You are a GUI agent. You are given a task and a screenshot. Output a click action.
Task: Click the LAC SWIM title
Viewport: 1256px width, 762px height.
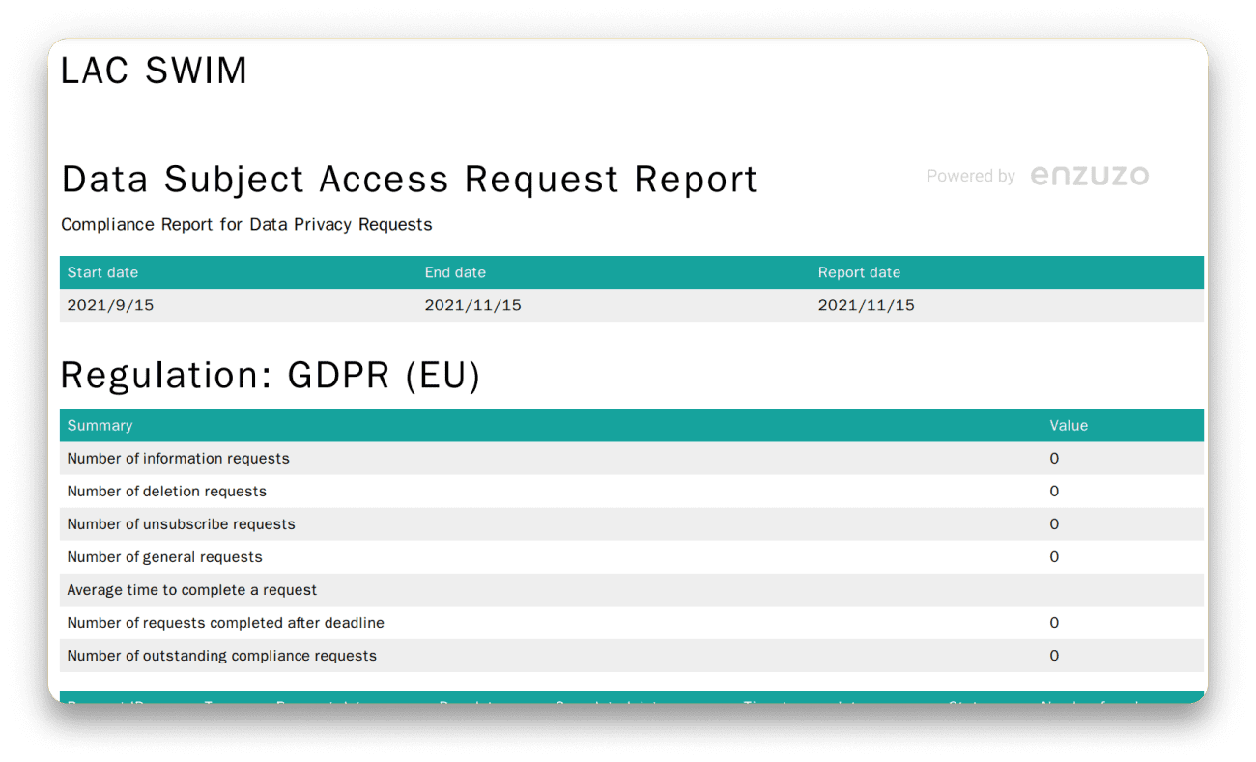pyautogui.click(x=154, y=71)
